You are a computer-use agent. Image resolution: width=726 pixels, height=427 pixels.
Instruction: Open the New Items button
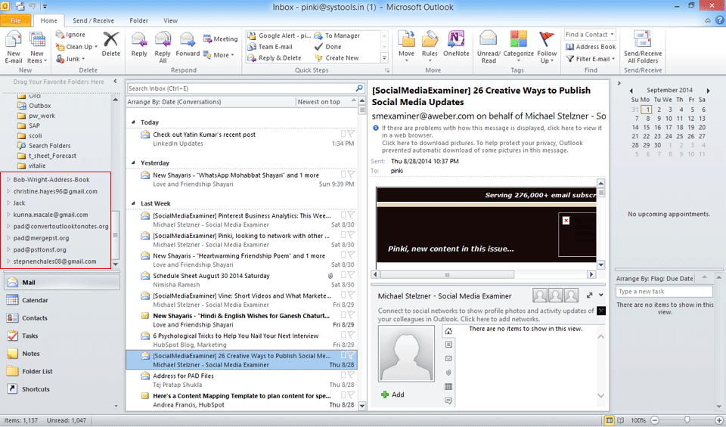pos(37,47)
